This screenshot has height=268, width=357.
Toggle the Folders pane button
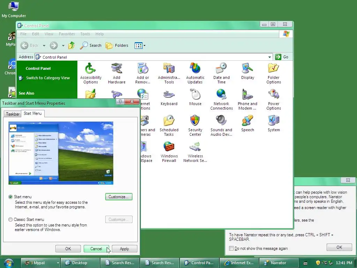(117, 45)
